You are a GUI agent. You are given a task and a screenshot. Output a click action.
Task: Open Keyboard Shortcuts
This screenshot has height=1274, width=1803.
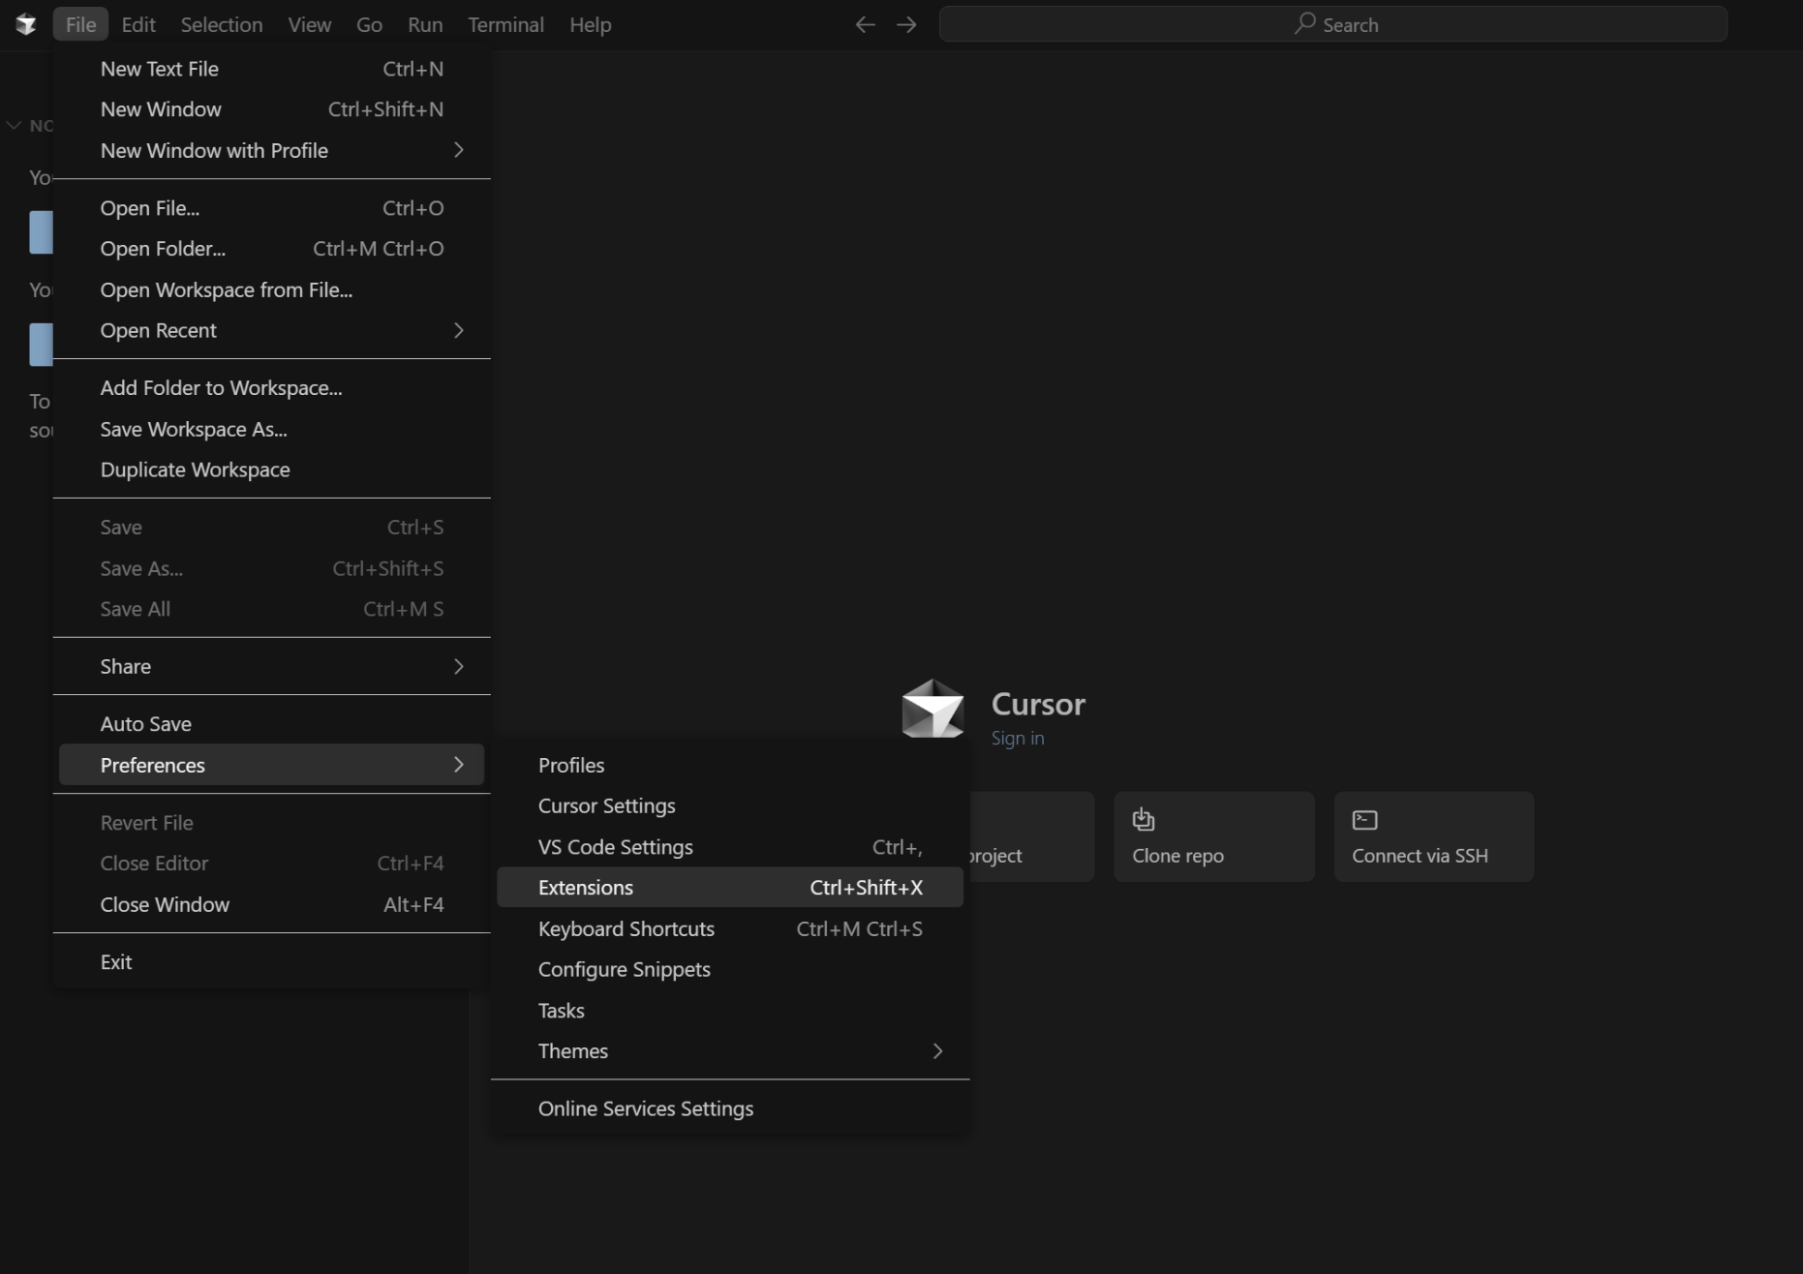click(x=729, y=928)
